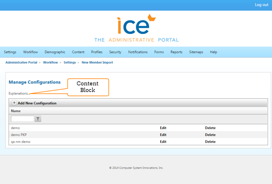
Task: Open the Help menu
Action: click(213, 52)
